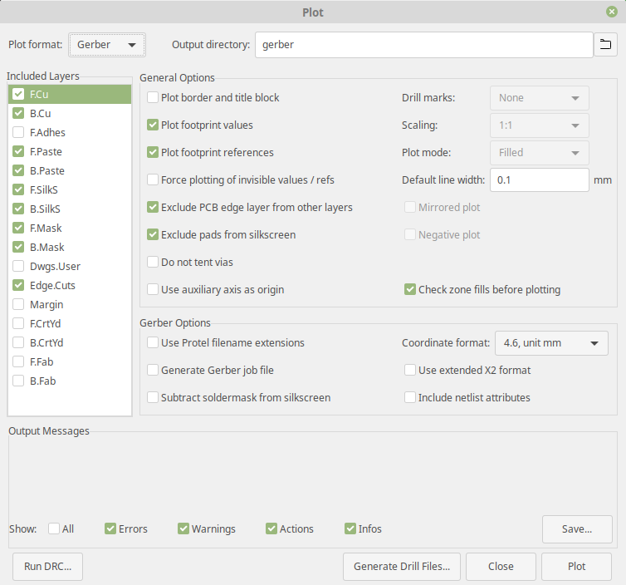This screenshot has width=626, height=585.
Task: Click Generate Drill Files button
Action: pyautogui.click(x=402, y=567)
